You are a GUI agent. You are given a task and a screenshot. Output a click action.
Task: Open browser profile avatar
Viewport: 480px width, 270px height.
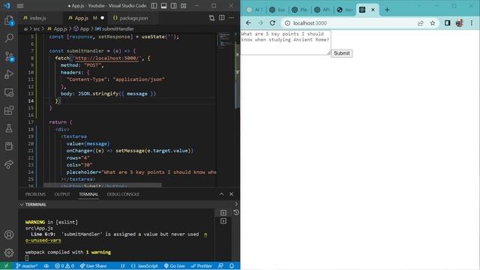pyautogui.click(x=460, y=23)
